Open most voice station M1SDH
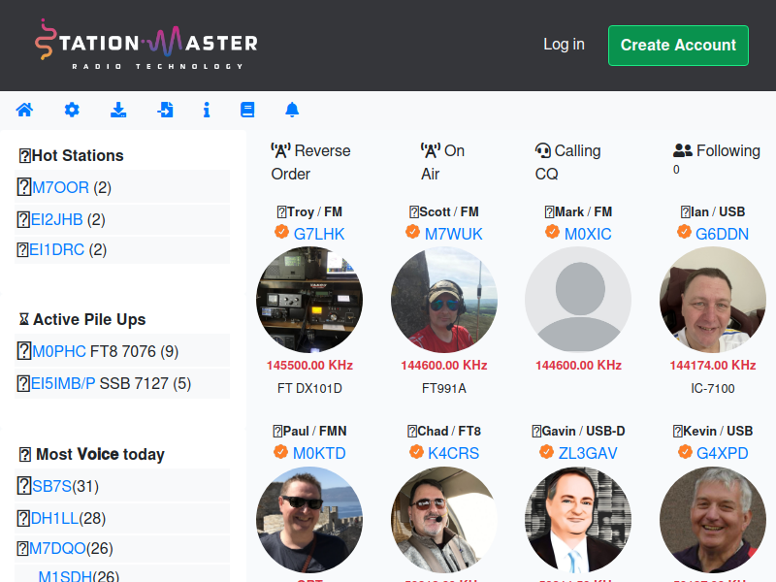The image size is (776, 582). (x=65, y=576)
